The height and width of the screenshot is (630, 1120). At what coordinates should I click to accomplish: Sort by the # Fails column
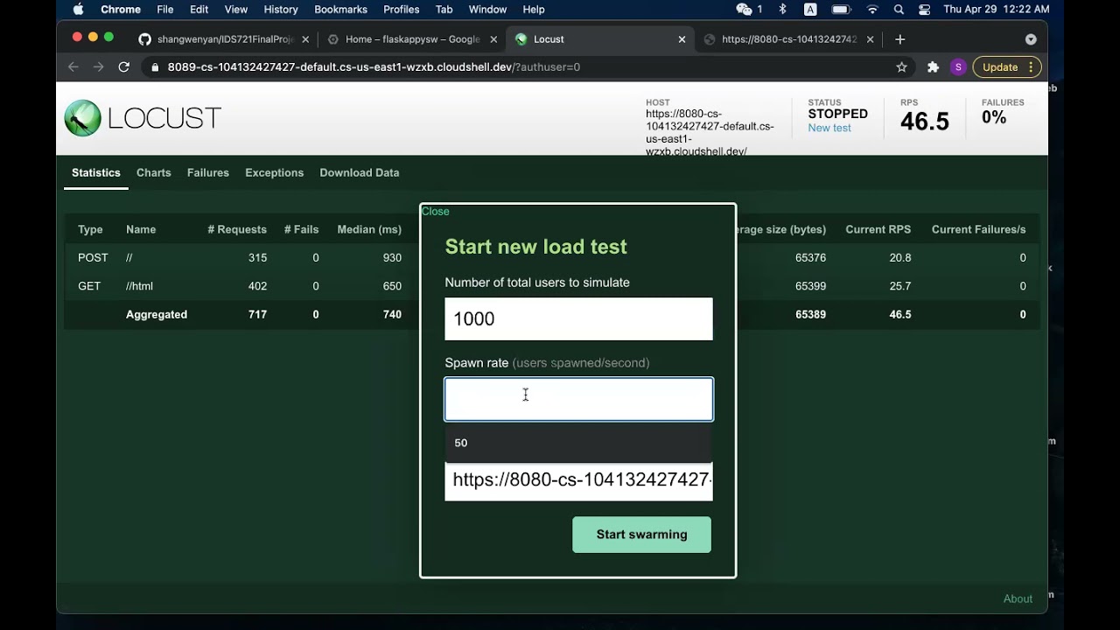pyautogui.click(x=302, y=230)
